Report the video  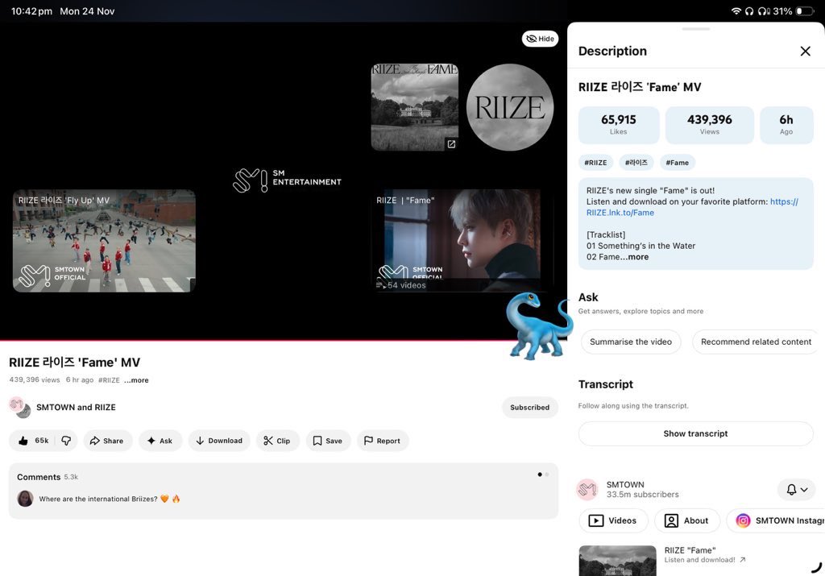383,441
